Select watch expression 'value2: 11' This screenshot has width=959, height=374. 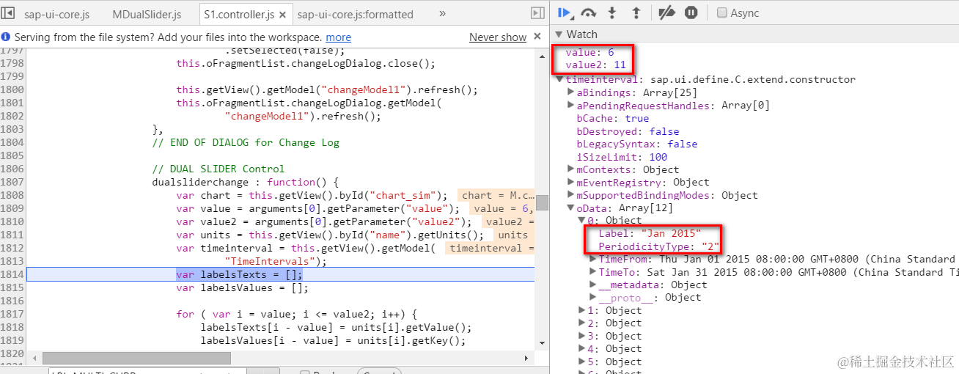(595, 65)
